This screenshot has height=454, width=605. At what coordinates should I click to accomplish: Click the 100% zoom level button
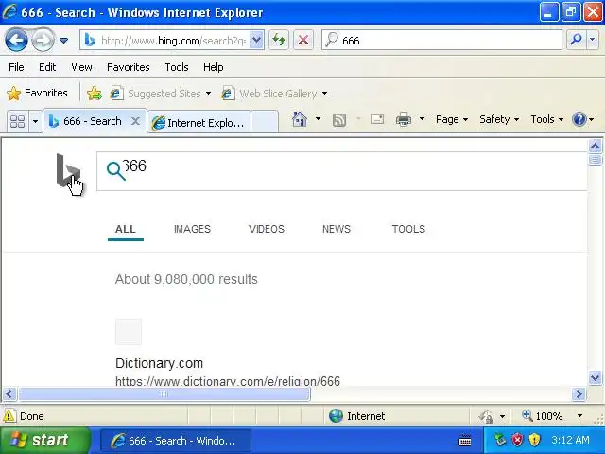point(543,416)
